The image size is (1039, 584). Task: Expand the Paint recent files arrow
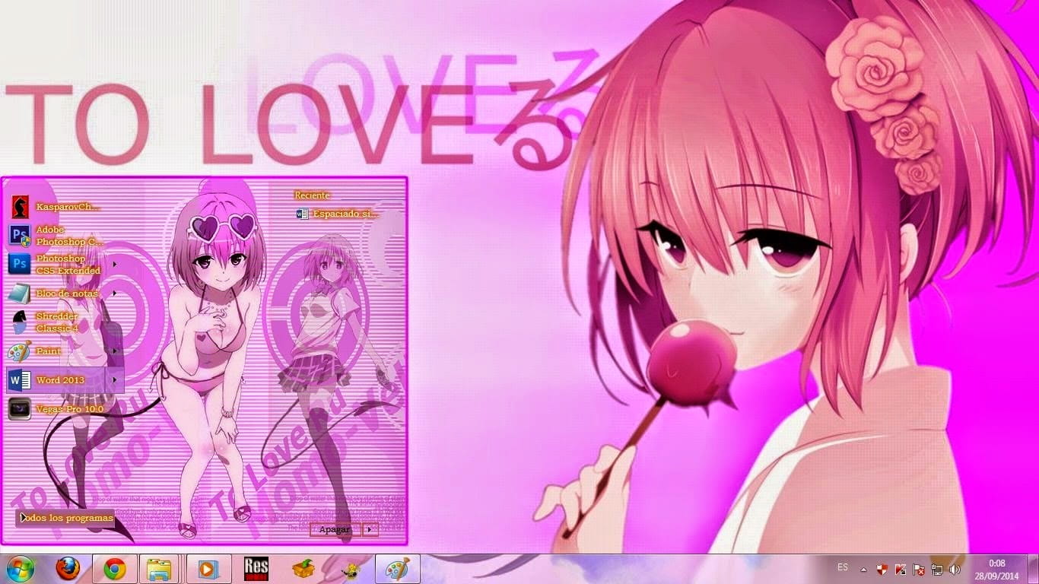coord(115,351)
